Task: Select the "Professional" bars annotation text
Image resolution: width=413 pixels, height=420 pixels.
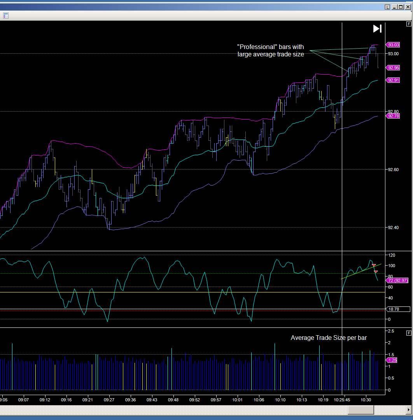Action: (271, 51)
